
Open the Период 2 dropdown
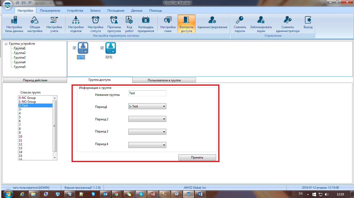coord(147,119)
